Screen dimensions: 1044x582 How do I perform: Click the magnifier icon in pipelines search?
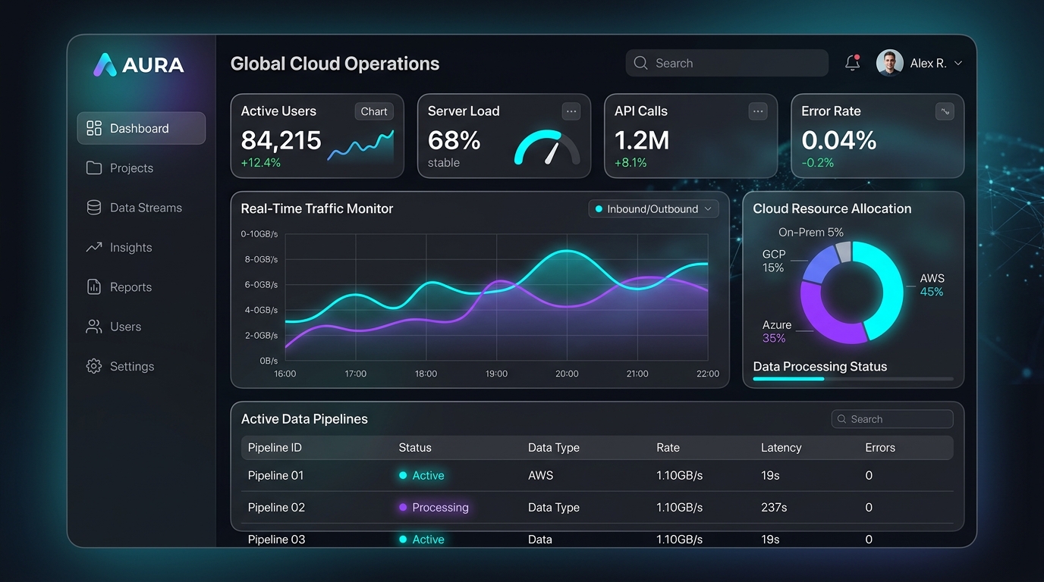pyautogui.click(x=841, y=419)
